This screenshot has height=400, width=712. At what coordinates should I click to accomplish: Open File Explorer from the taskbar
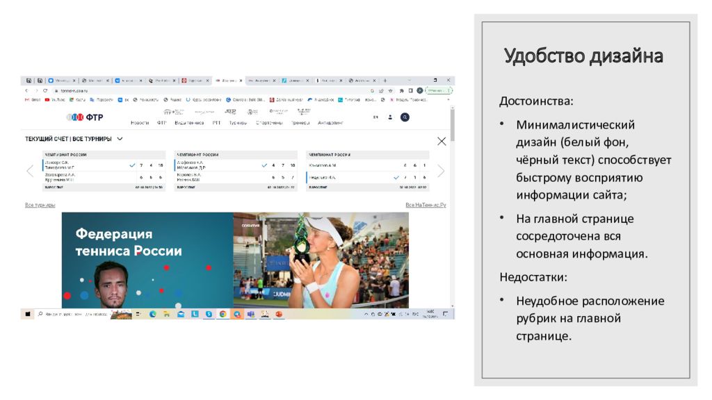[167, 314]
